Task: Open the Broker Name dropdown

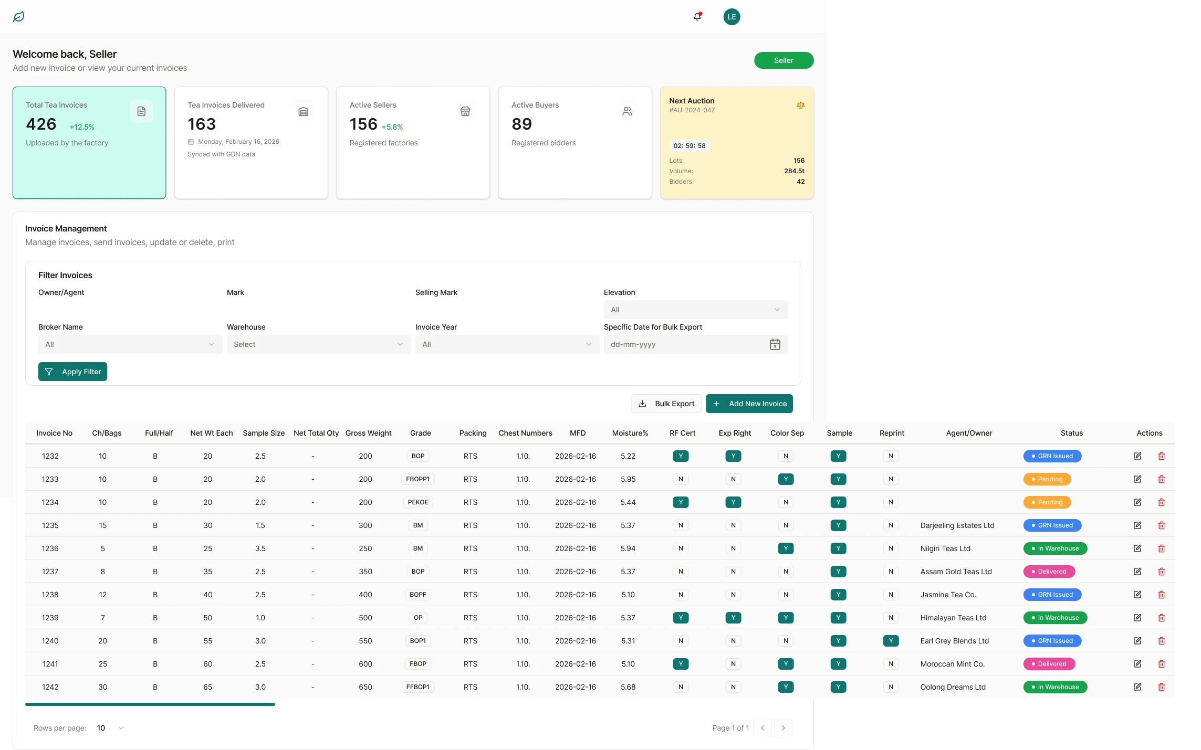Action: click(130, 344)
